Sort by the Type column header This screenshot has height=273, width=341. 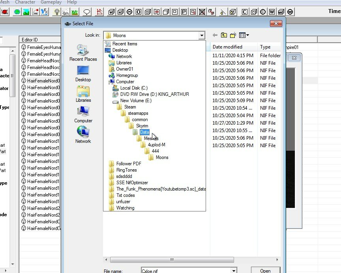click(x=269, y=47)
